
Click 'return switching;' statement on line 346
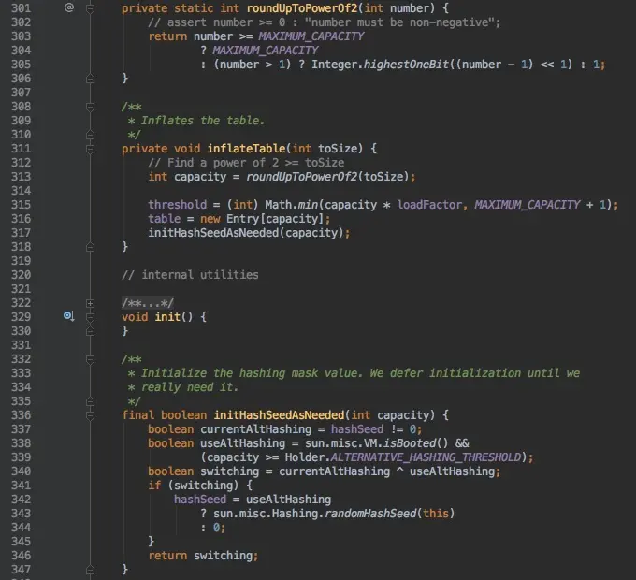coord(203,556)
